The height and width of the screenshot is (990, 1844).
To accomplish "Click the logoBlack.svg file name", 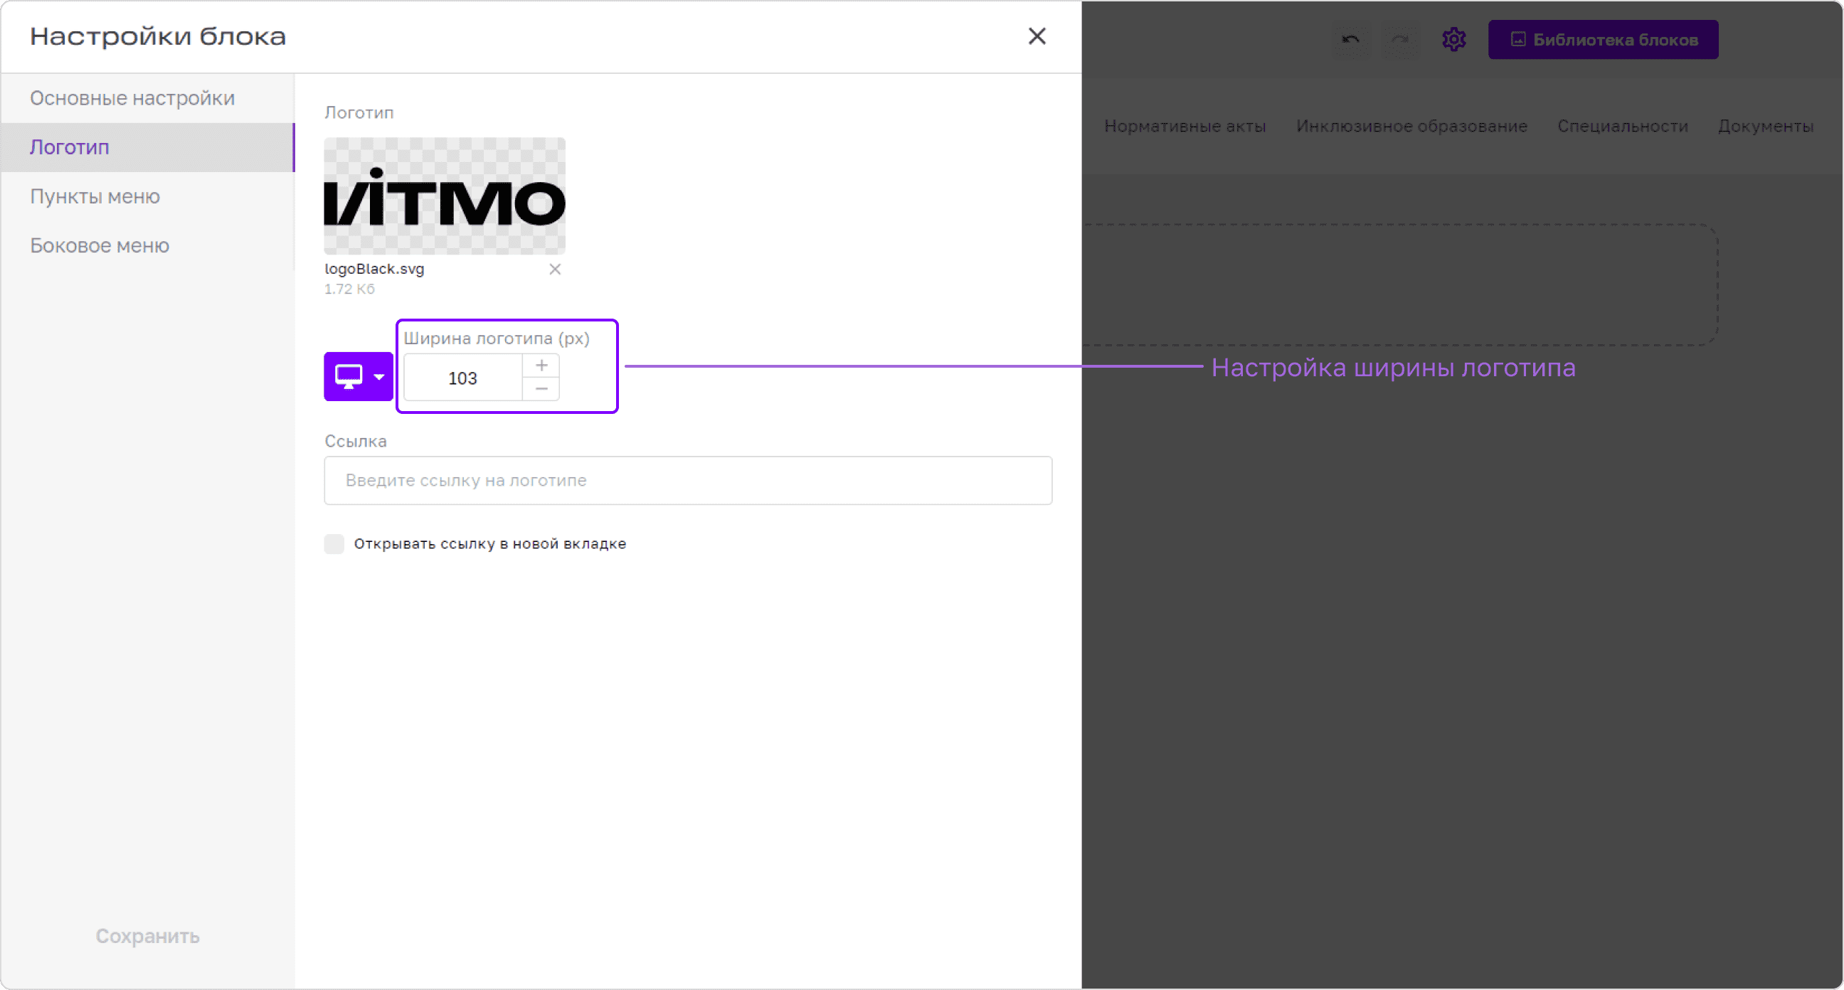I will (x=374, y=269).
